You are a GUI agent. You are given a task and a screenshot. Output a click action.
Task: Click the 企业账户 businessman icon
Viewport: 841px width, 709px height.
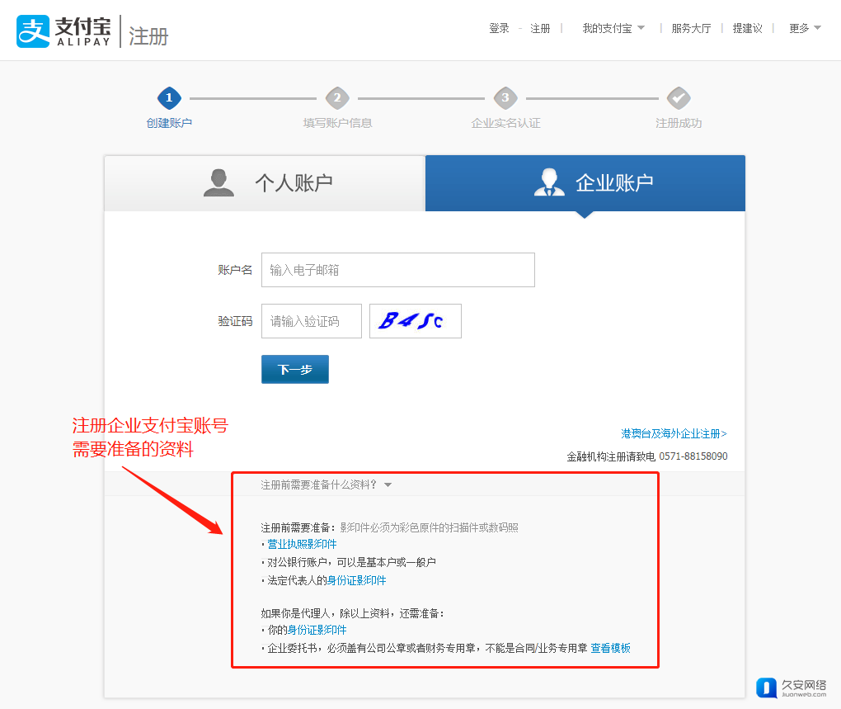click(549, 182)
